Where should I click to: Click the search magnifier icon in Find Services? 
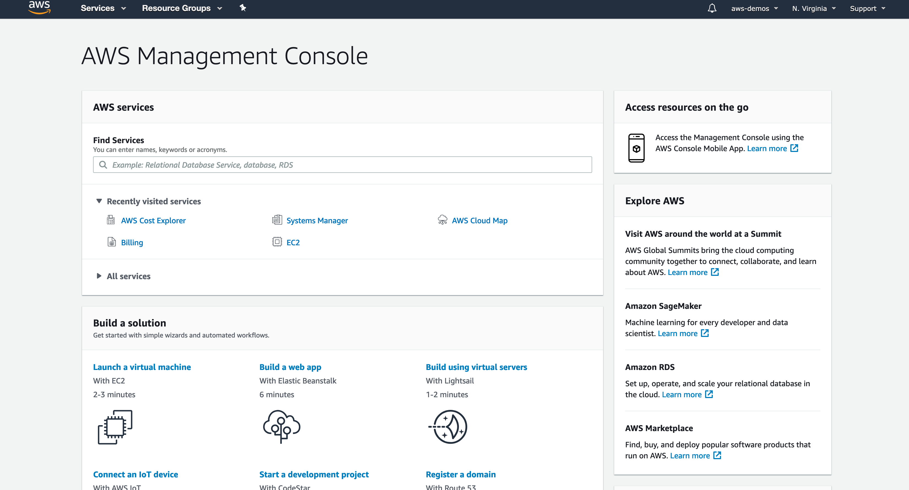click(103, 165)
